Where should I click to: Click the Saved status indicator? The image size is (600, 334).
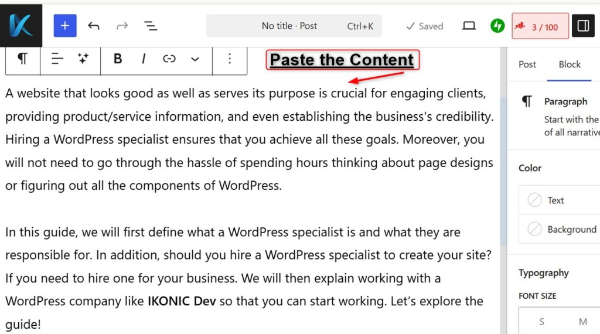coord(424,26)
